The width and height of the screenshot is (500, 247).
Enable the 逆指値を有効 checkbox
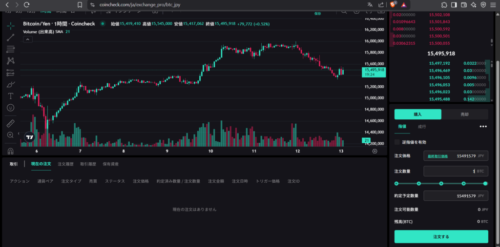point(397,142)
